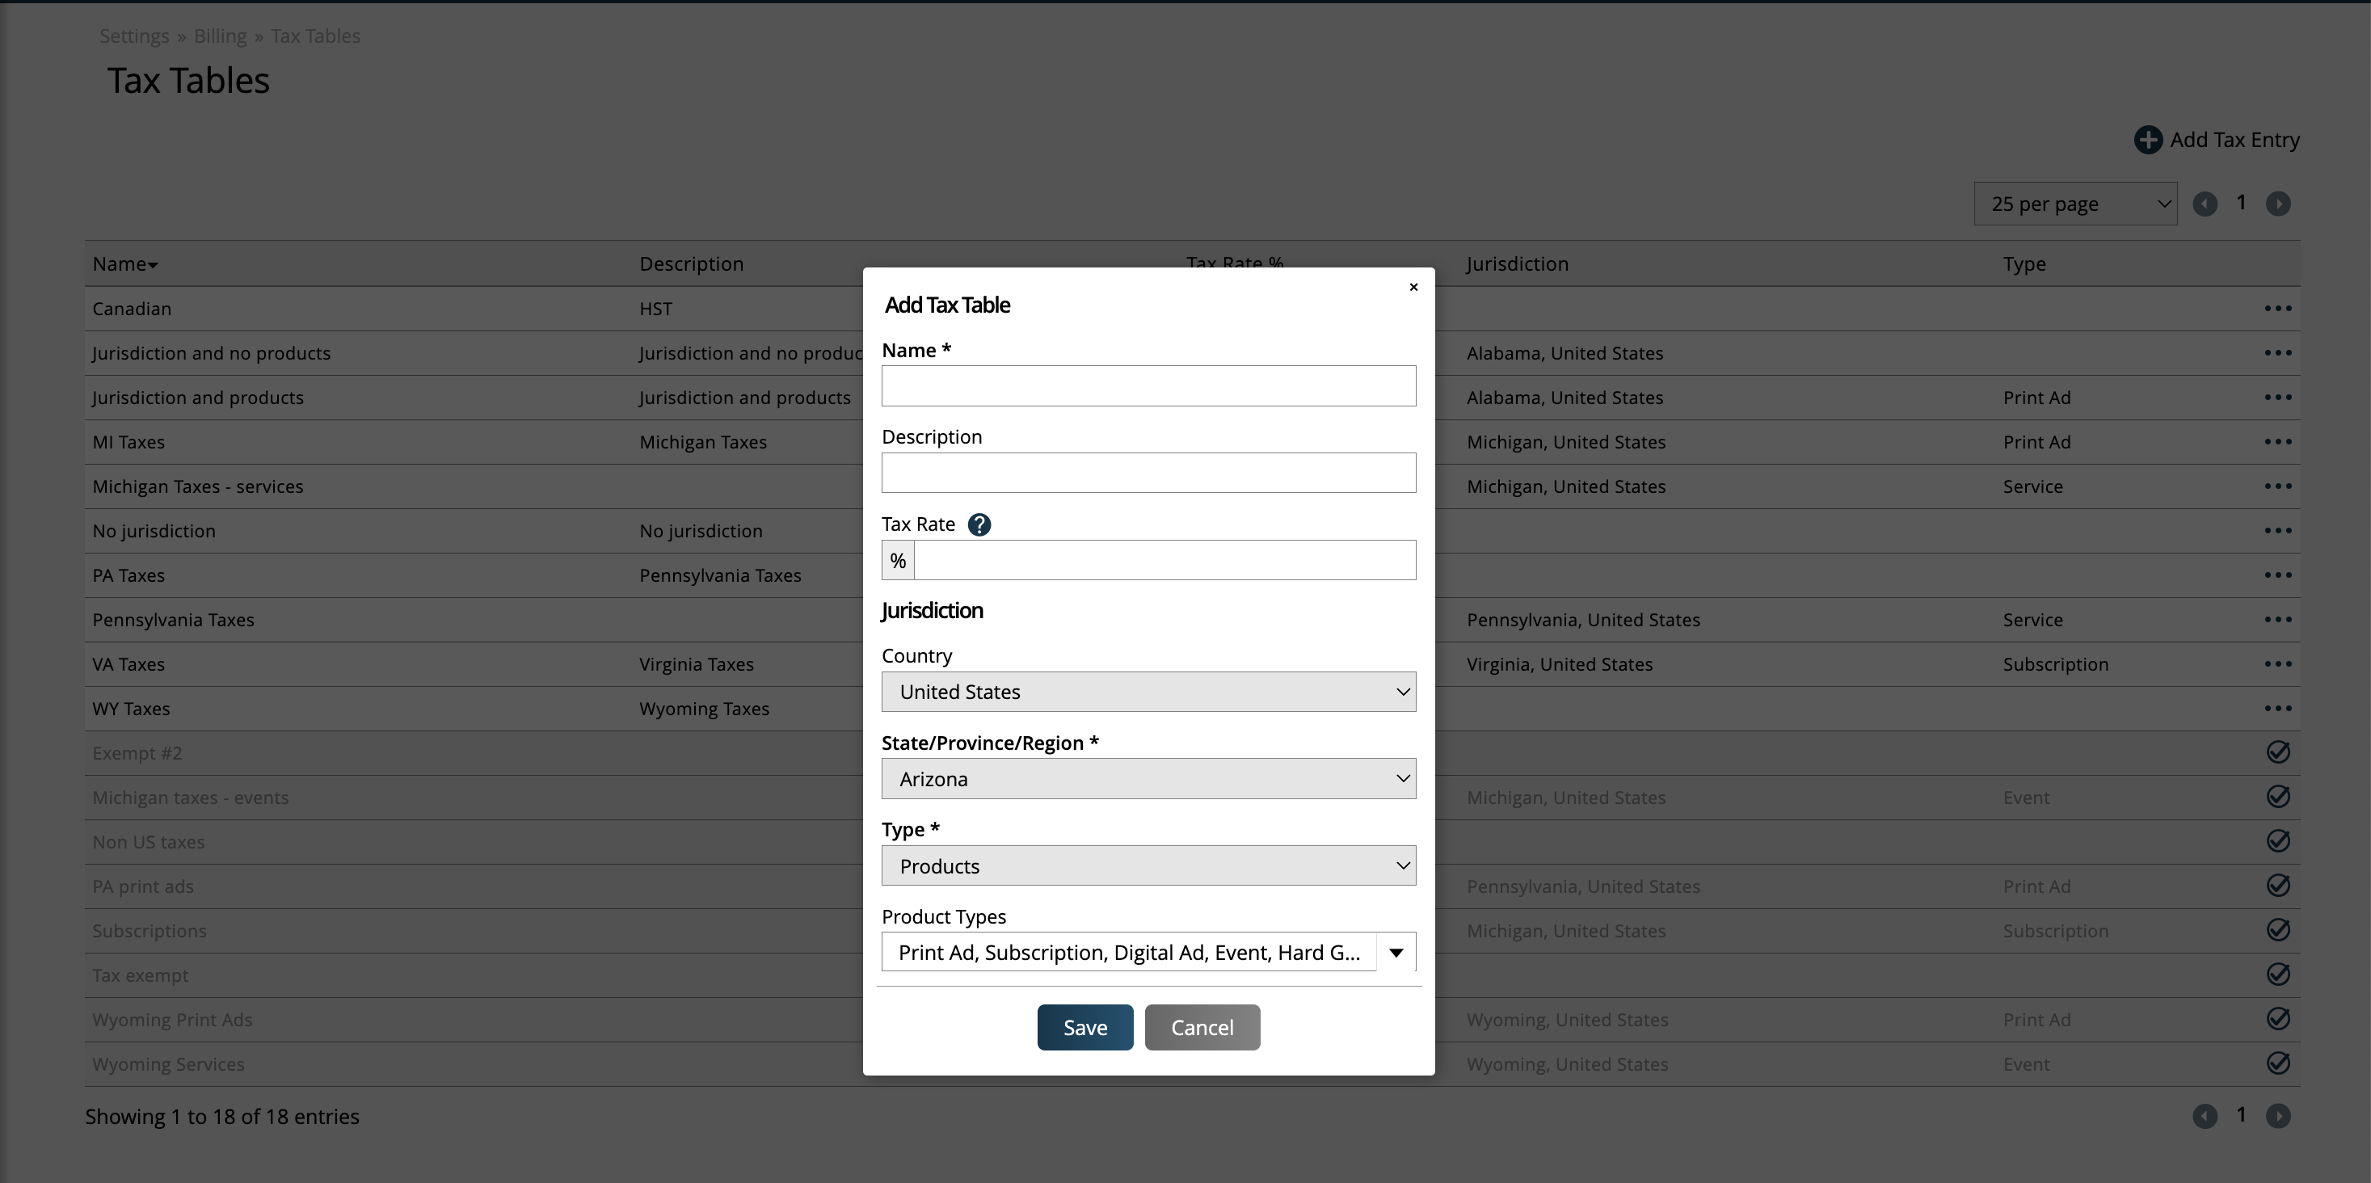Viewport: 2371px width, 1183px height.
Task: Click the checkmark icon for the Exempt #2 row
Action: pos(2277,752)
